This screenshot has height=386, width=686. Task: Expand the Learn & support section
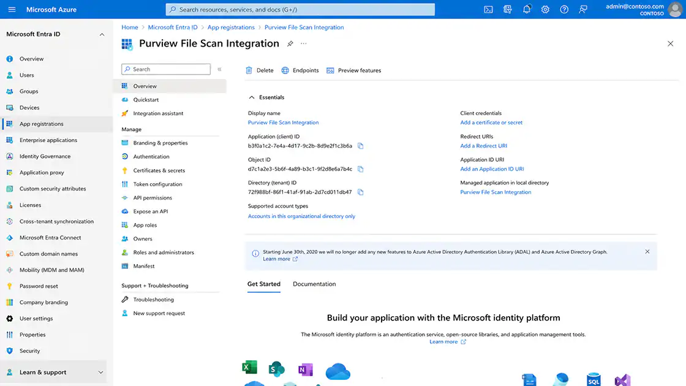pyautogui.click(x=100, y=373)
